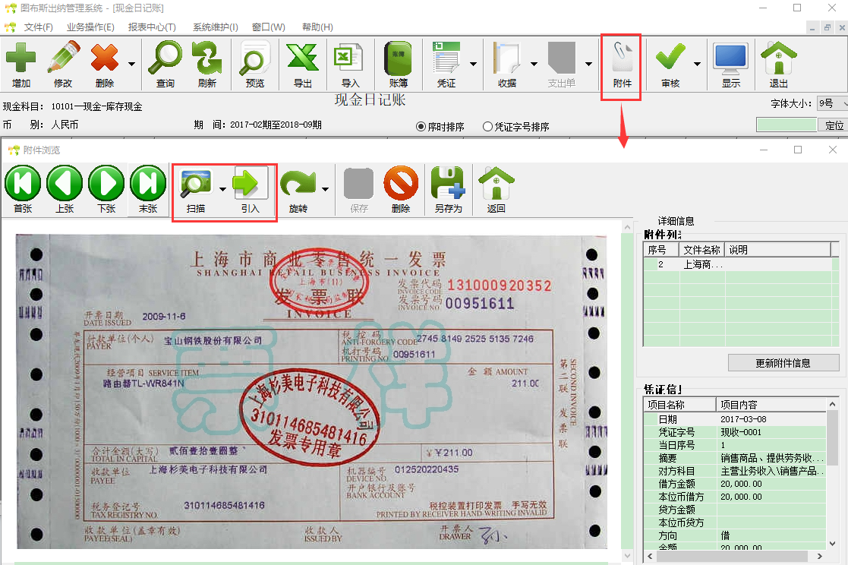Open 预览 (Preview) tool
Image resolution: width=848 pixels, height=565 pixels.
pos(255,58)
